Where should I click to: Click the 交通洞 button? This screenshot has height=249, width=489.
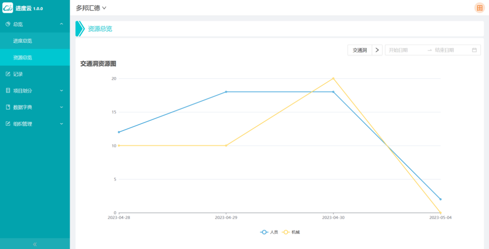pos(359,50)
